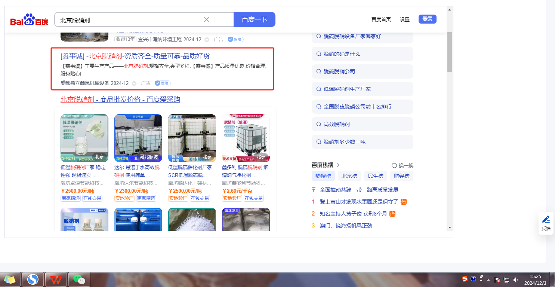Clear the search box with the X icon
The image size is (555, 287).
[206, 19]
